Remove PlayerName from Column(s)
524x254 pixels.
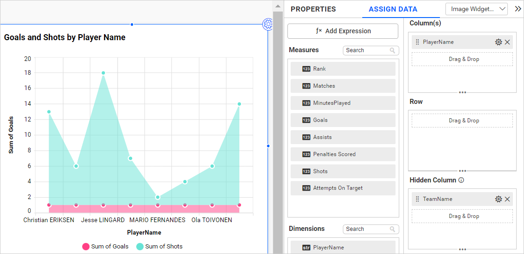507,42
